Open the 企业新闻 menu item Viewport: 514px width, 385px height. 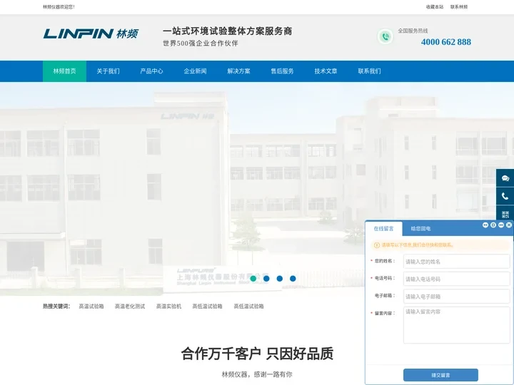coord(195,71)
